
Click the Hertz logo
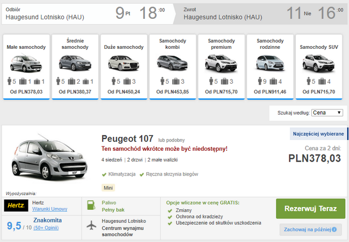[16, 206]
